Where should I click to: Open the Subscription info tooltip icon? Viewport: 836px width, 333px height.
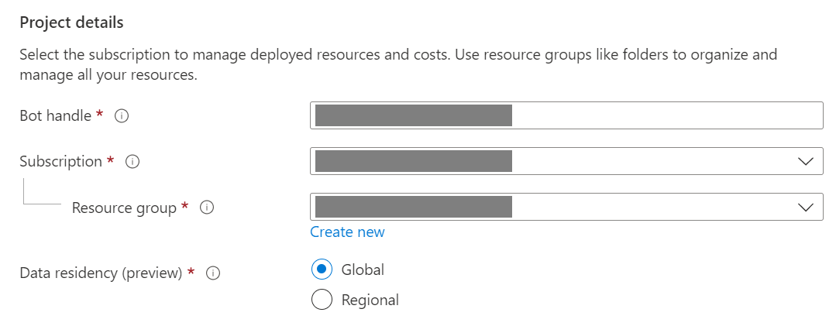point(132,162)
